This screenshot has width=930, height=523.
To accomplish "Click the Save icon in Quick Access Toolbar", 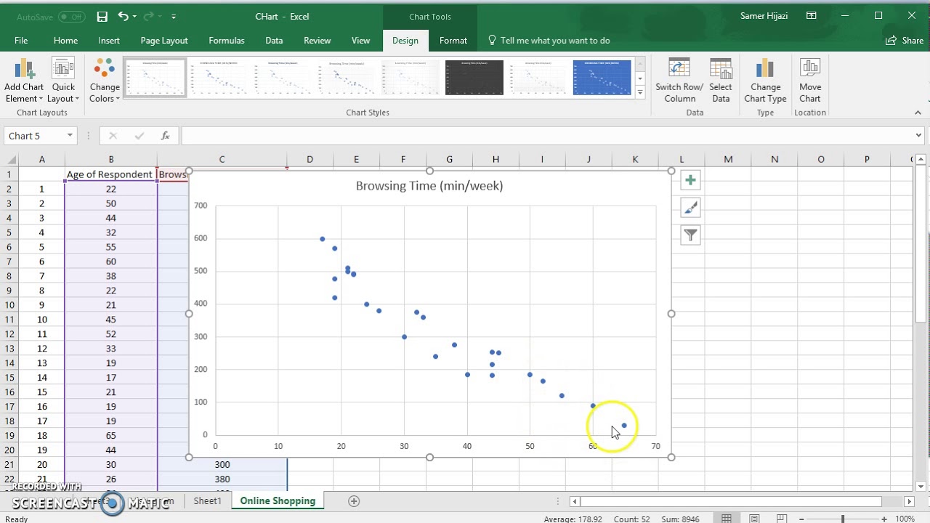I will 101,16.
